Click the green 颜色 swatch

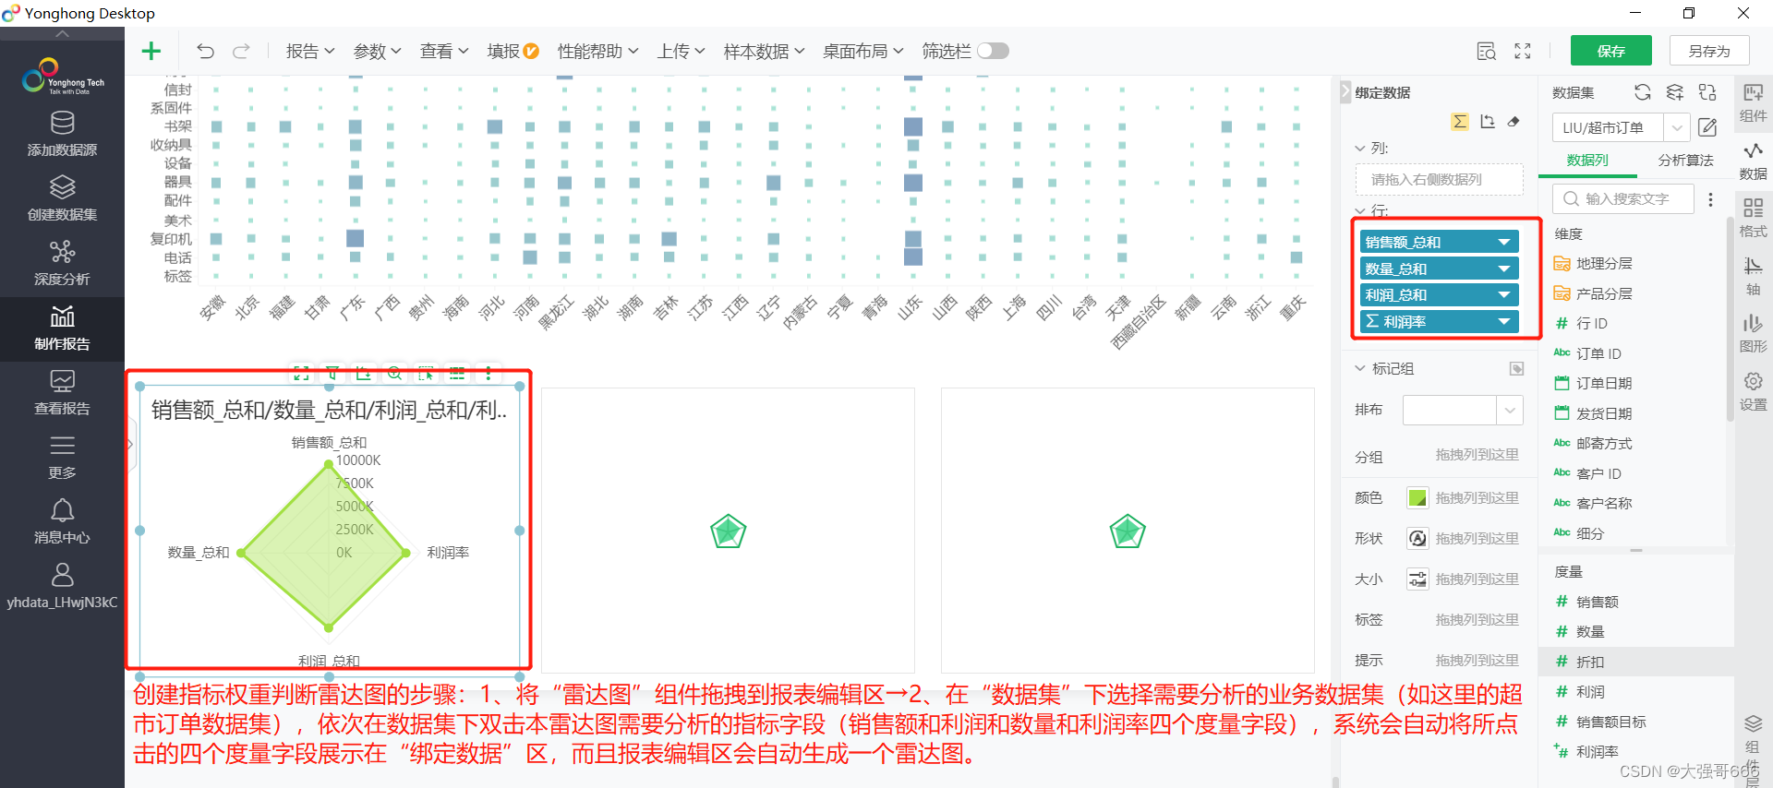[1417, 498]
